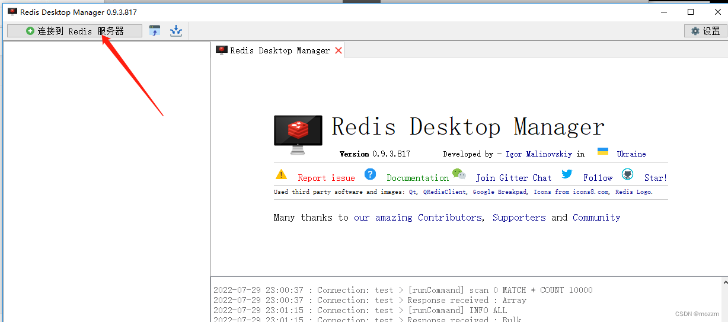Click the app icon in title bar

(x=12, y=12)
